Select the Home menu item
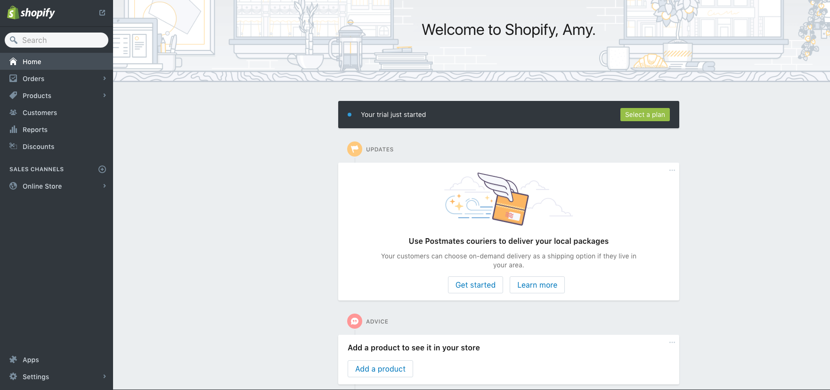 click(x=32, y=62)
